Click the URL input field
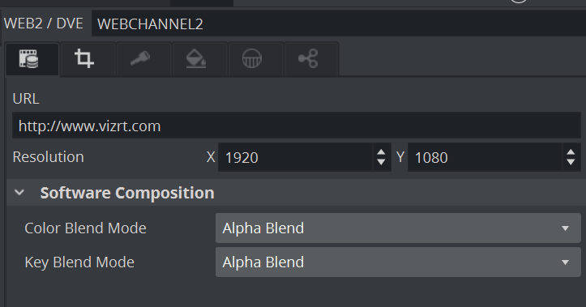Screen dimensions: 586x307 (297, 126)
